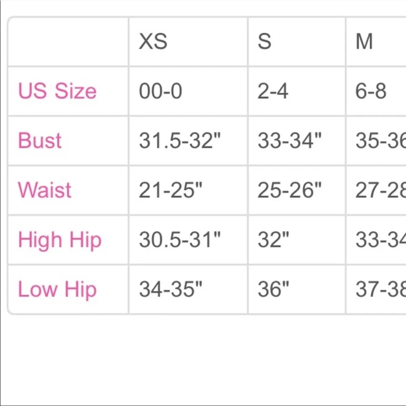
Task: Click the 00-0 US size cell
Action: [160, 91]
